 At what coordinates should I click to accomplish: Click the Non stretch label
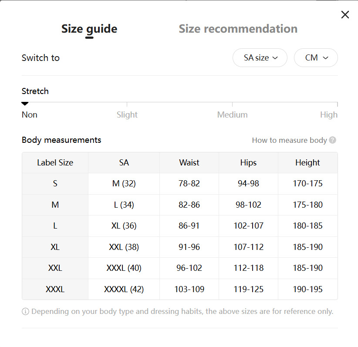point(30,115)
